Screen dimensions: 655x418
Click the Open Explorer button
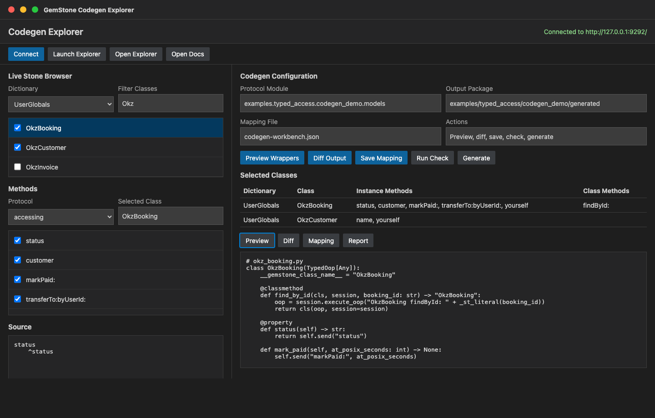(136, 54)
